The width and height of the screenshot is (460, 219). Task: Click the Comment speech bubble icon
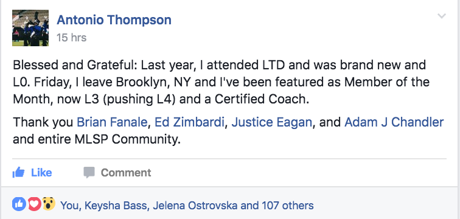point(89,173)
